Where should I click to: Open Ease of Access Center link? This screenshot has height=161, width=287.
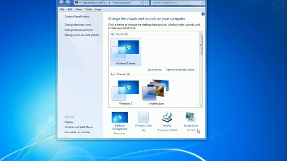[x=77, y=132]
